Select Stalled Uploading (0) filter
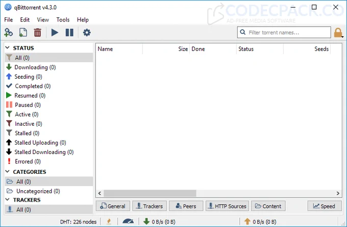 (48, 143)
